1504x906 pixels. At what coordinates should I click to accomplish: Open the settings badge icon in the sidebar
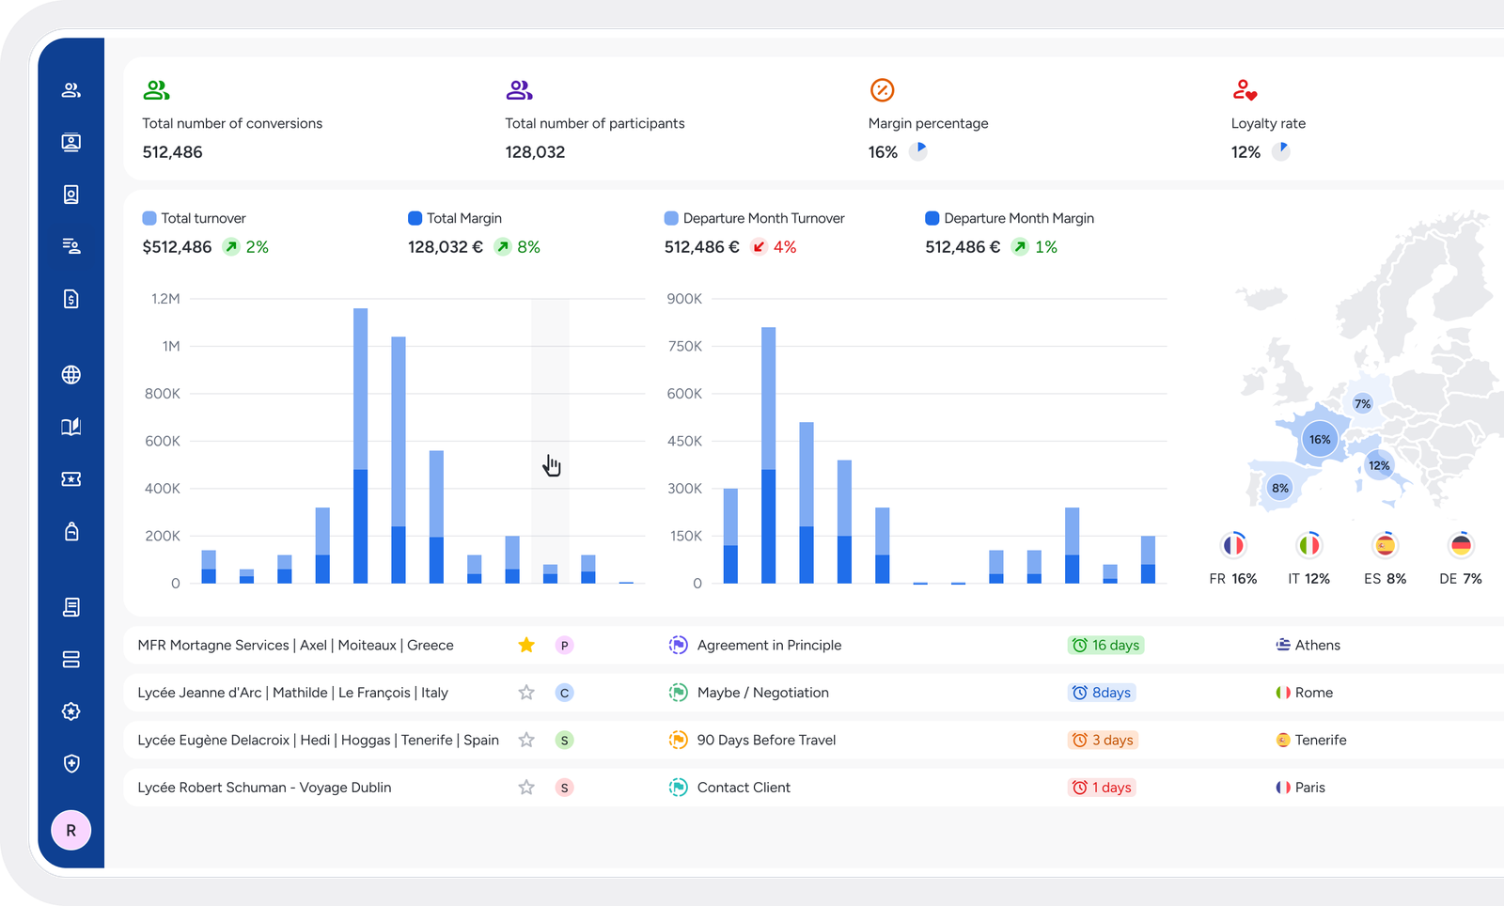(x=70, y=711)
